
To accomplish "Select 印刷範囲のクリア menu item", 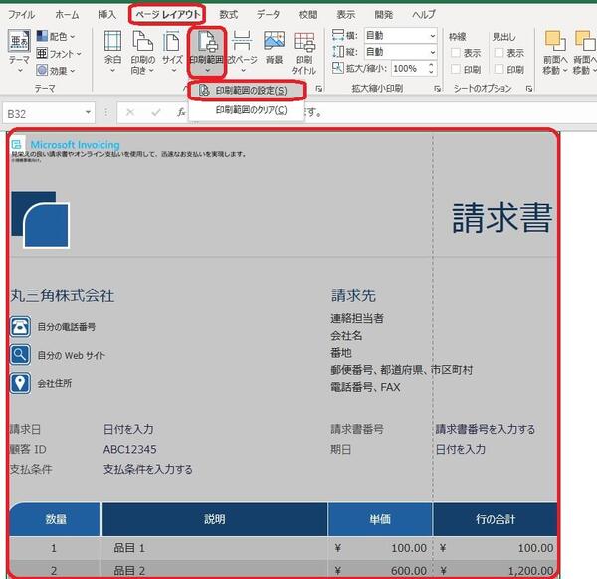I will [x=250, y=109].
